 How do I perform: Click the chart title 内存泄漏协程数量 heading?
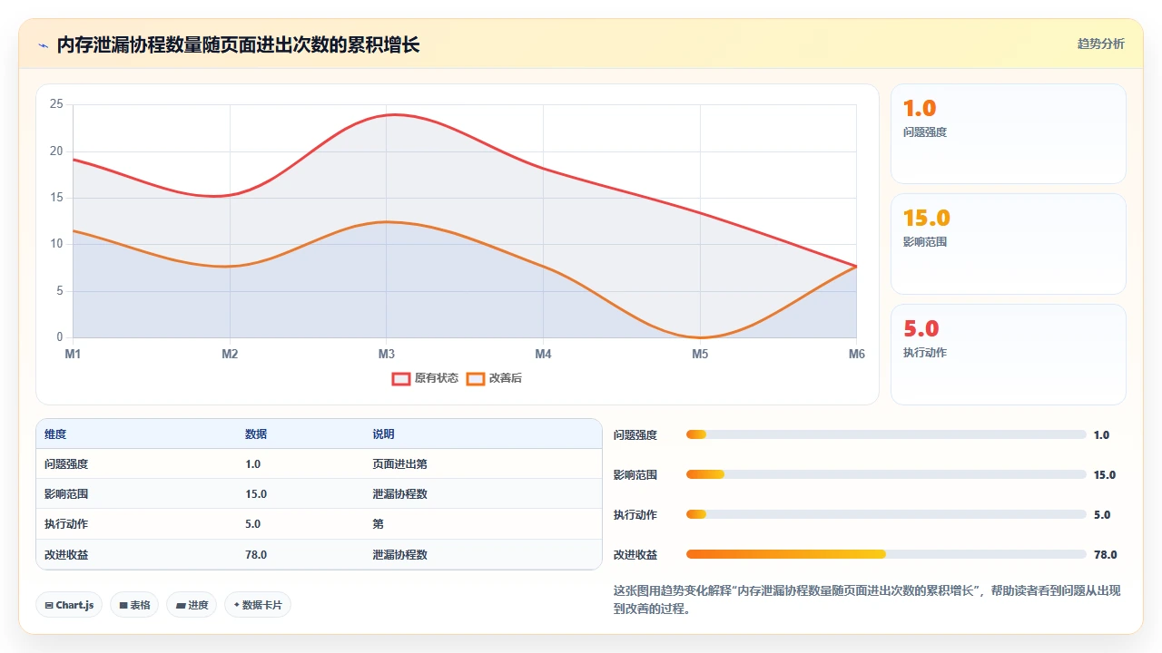tap(239, 44)
